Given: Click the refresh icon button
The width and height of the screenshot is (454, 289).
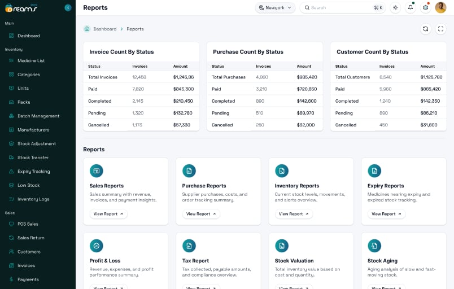Looking at the screenshot, I should [425, 29].
